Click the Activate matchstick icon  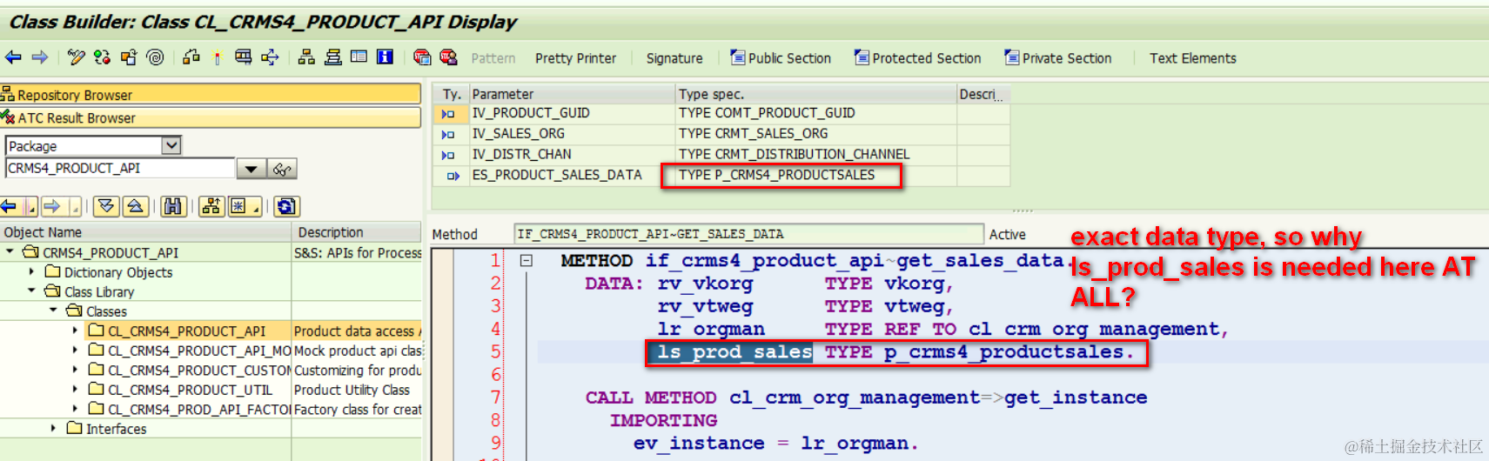coord(218,57)
